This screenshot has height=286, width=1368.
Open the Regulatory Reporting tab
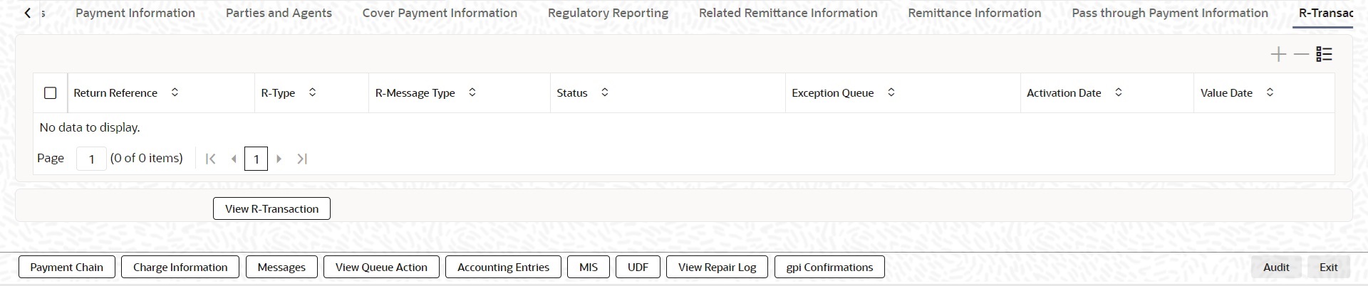[608, 13]
